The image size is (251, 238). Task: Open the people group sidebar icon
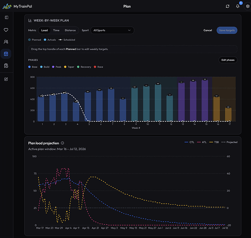coord(6,42)
